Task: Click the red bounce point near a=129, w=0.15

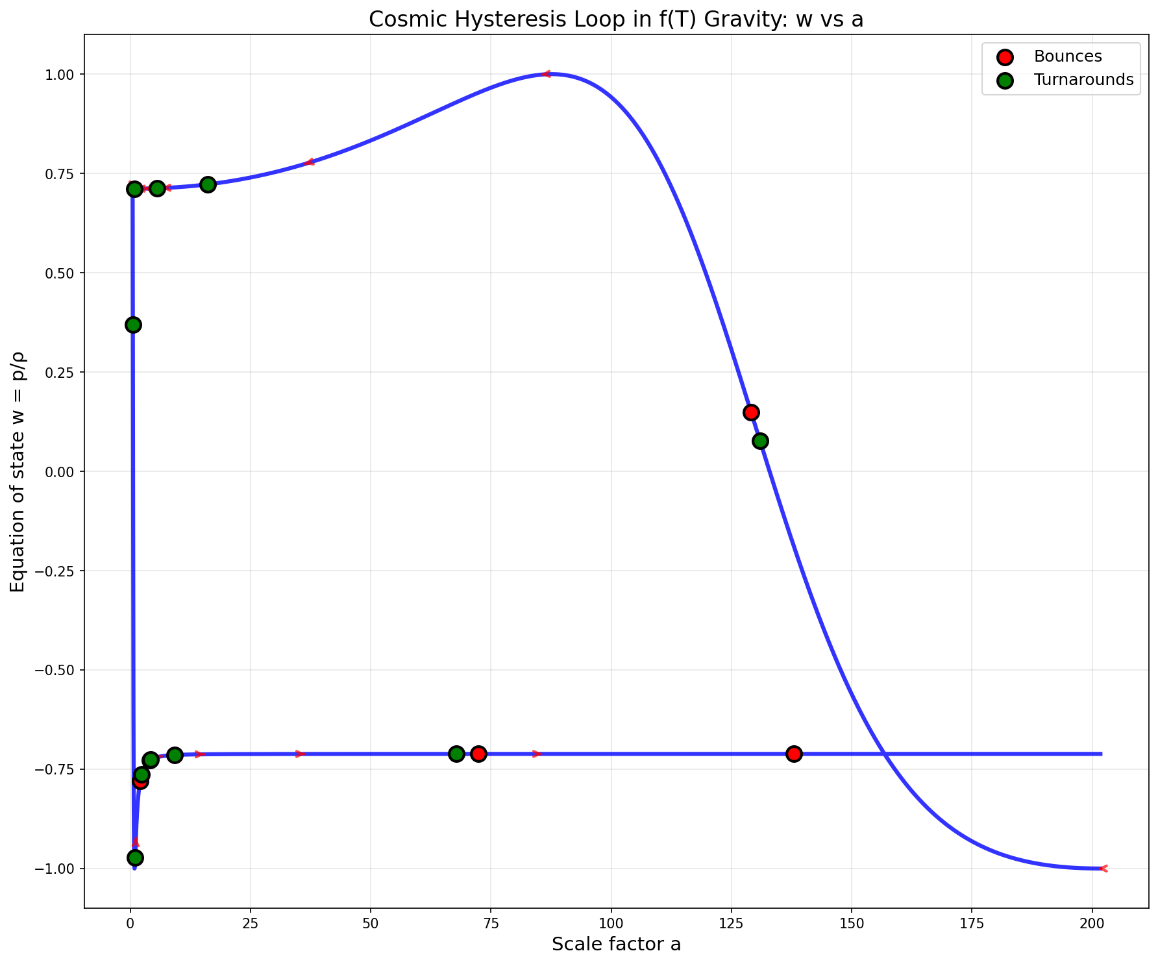Action: [751, 412]
